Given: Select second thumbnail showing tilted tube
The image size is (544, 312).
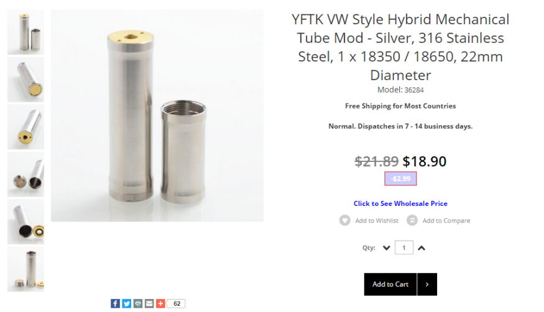Looking at the screenshot, I should [x=25, y=79].
